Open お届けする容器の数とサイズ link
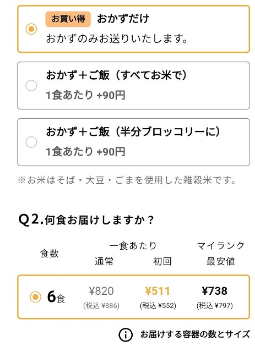This screenshot has height=352, width=255. (195, 334)
